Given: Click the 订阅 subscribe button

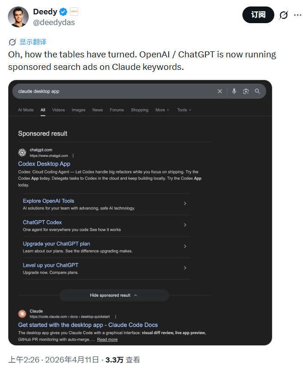Looking at the screenshot, I should 258,15.
